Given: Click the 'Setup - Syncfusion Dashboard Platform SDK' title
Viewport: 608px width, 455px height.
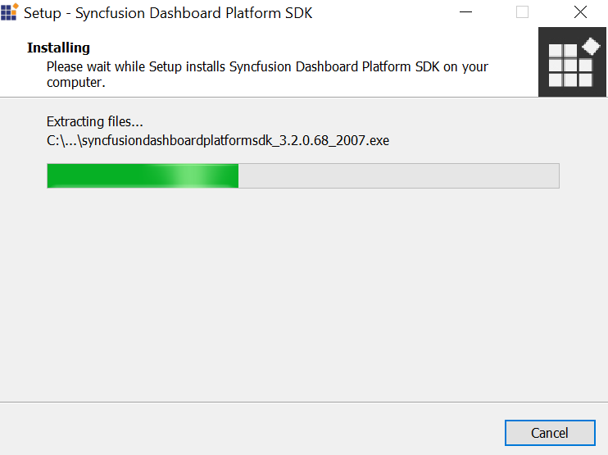Looking at the screenshot, I should (x=167, y=13).
